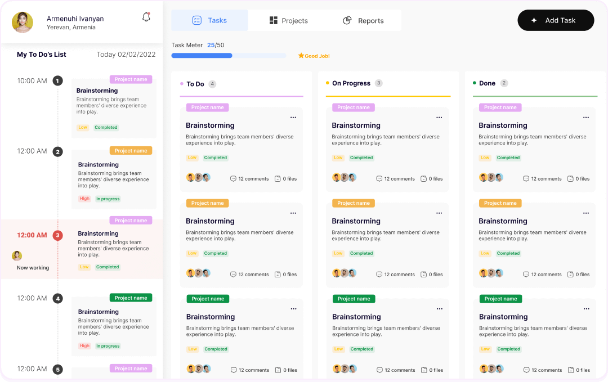Viewport: 608px width, 382px height.
Task: Select timeline step 3 marker
Action: pyautogui.click(x=57, y=236)
